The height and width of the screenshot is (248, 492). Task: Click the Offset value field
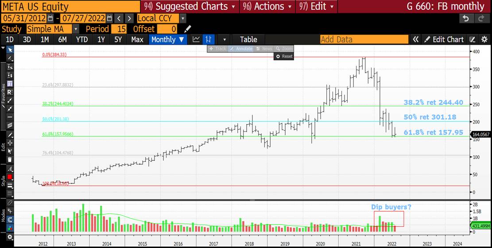pyautogui.click(x=167, y=29)
